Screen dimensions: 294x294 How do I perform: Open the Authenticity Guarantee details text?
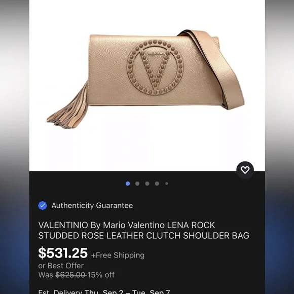point(92,205)
